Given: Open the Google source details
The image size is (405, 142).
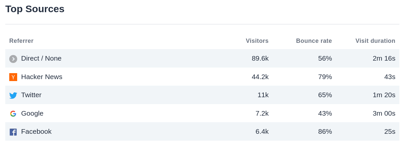Looking at the screenshot, I should pyautogui.click(x=32, y=113).
